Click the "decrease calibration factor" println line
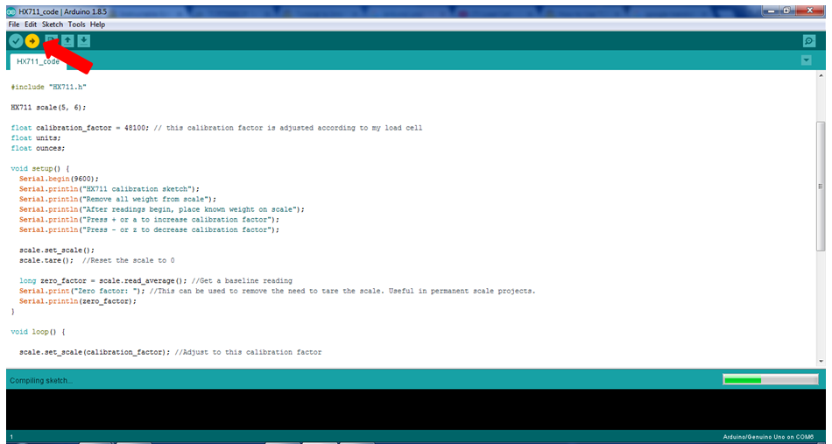Screen dimensions: 832x444 pos(149,229)
